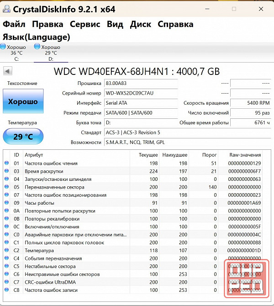The image size is (274, 306).
Task: Open the Диск menu
Action: (141, 24)
